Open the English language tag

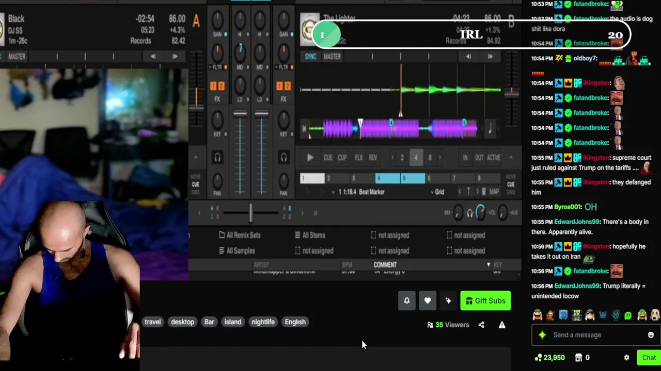[x=295, y=322]
